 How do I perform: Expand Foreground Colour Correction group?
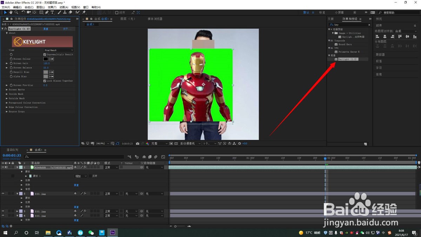7,103
